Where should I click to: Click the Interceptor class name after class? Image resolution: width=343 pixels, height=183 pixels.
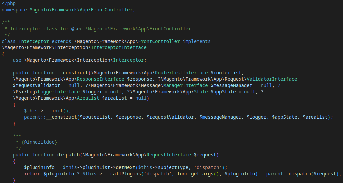[x=34, y=41]
